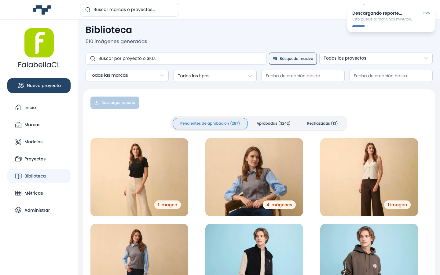Open Métricas in the sidebar
This screenshot has width=440, height=275.
pos(39,193)
